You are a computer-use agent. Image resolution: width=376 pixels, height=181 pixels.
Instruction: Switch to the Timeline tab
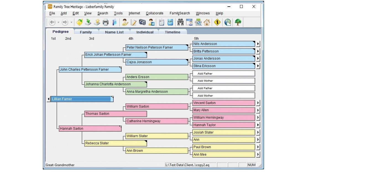pyautogui.click(x=173, y=32)
